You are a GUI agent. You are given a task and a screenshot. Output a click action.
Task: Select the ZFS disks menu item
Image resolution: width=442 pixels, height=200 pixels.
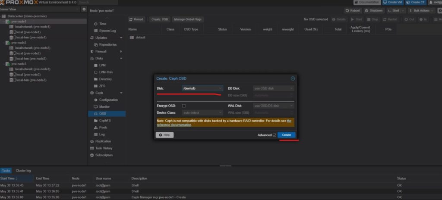102,86
